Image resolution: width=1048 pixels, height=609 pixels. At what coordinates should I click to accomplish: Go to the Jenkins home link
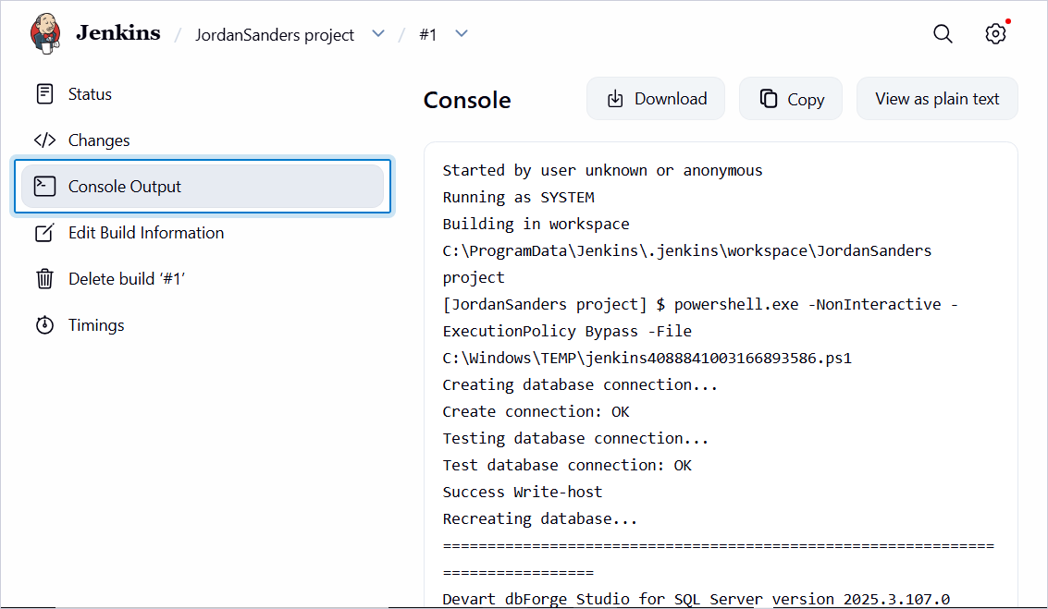117,32
